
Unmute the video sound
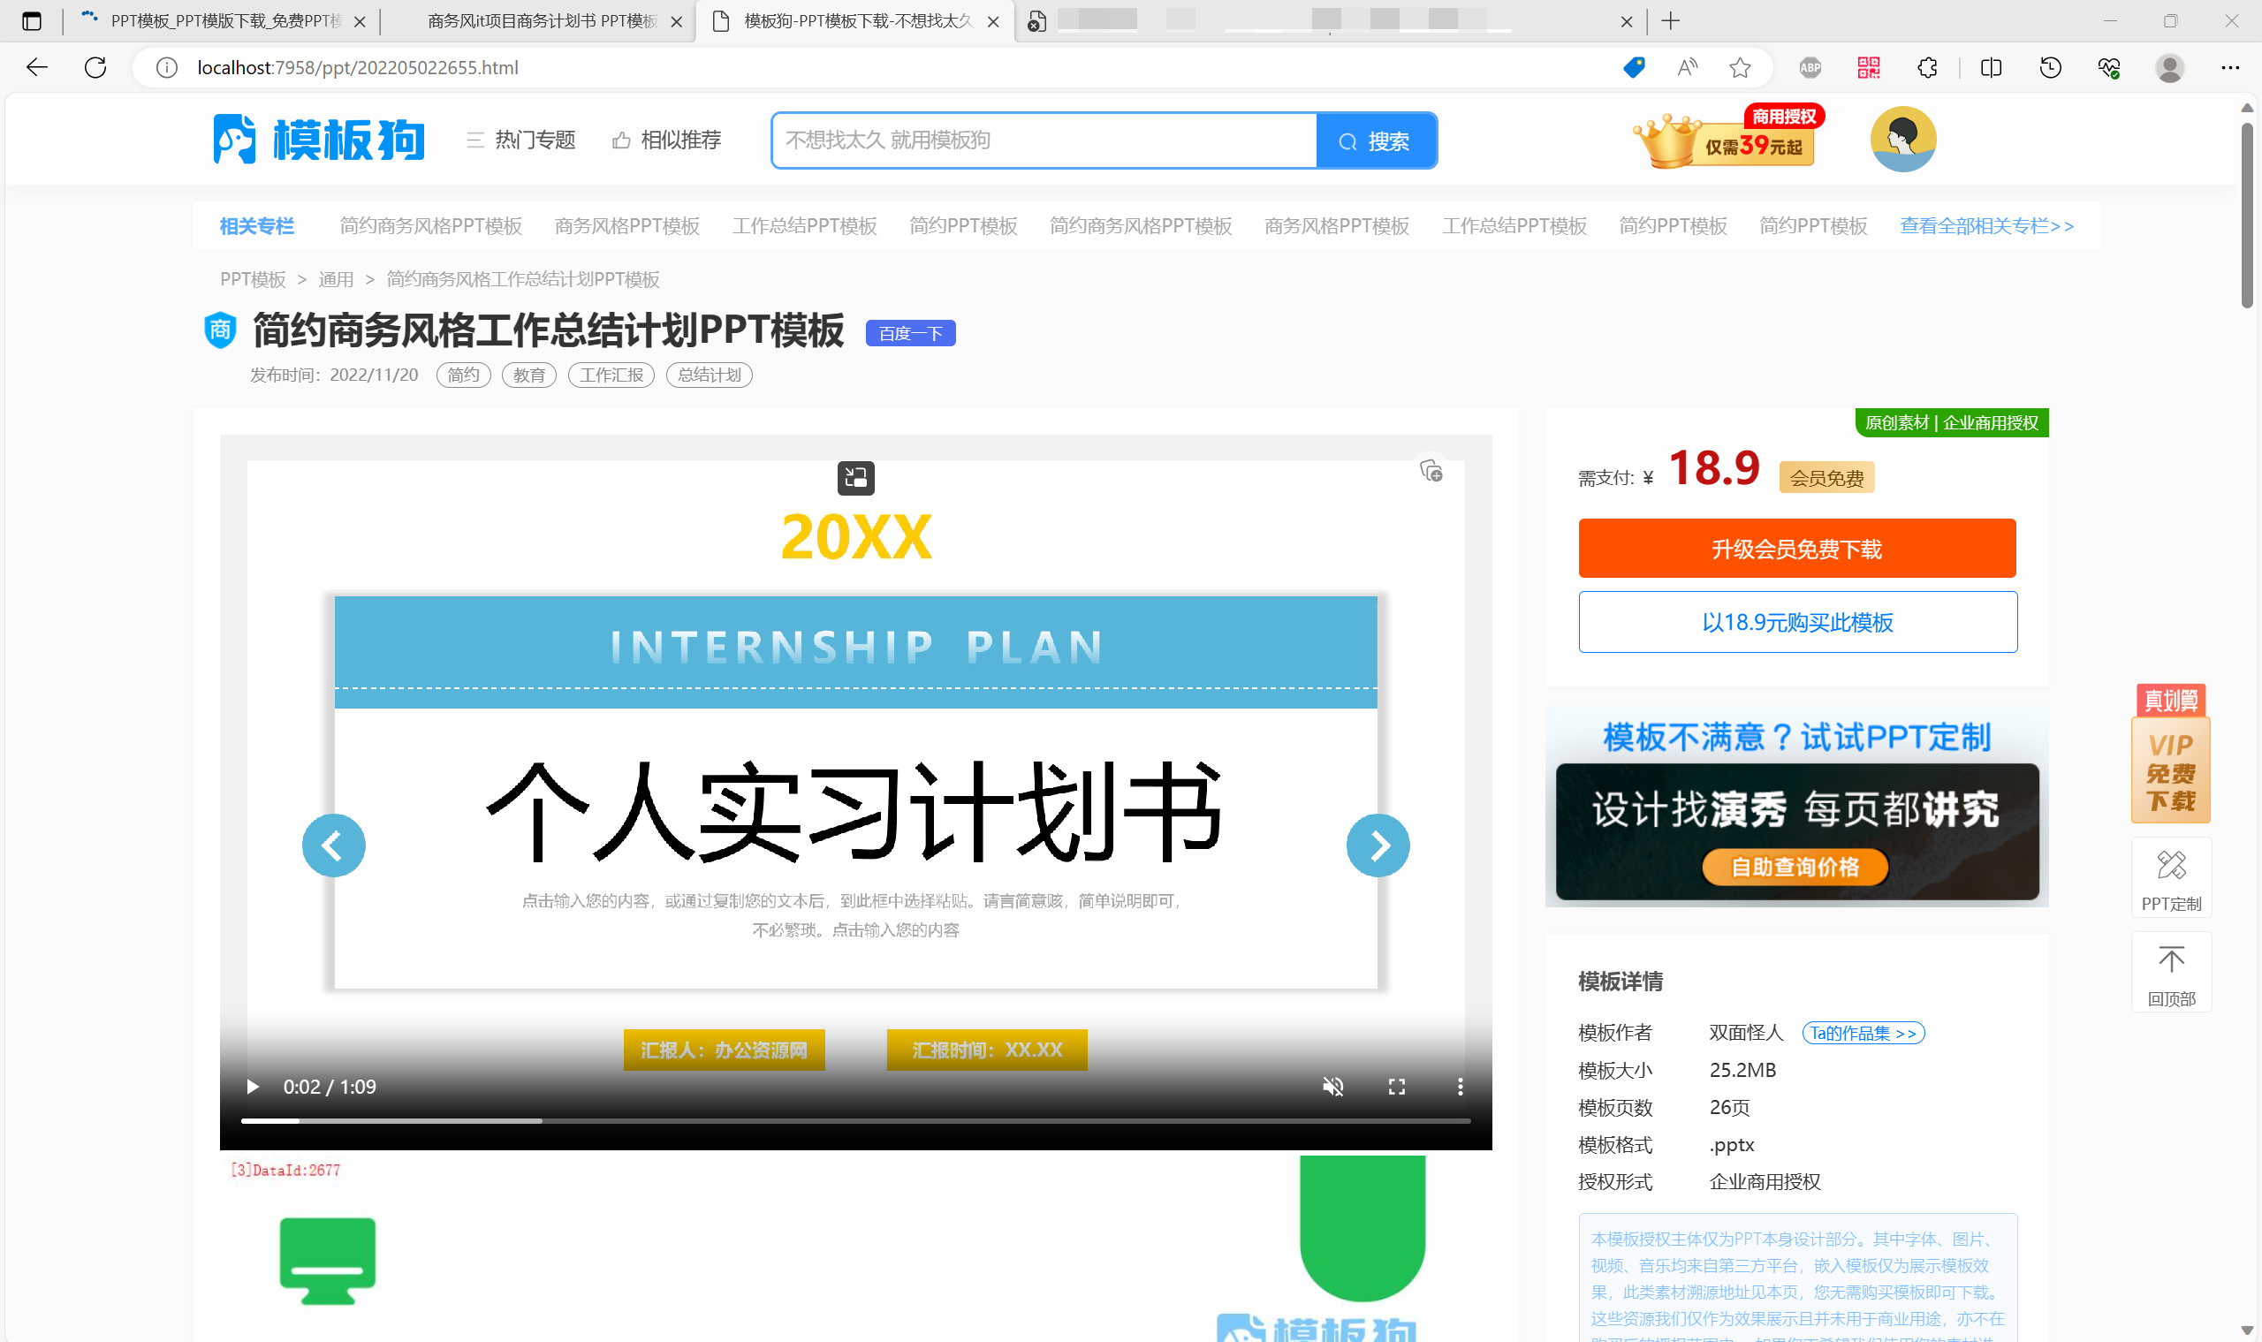click(x=1332, y=1086)
